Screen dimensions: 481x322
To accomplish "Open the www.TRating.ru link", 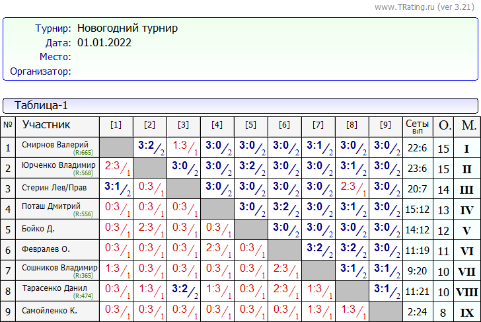I will click(404, 7).
